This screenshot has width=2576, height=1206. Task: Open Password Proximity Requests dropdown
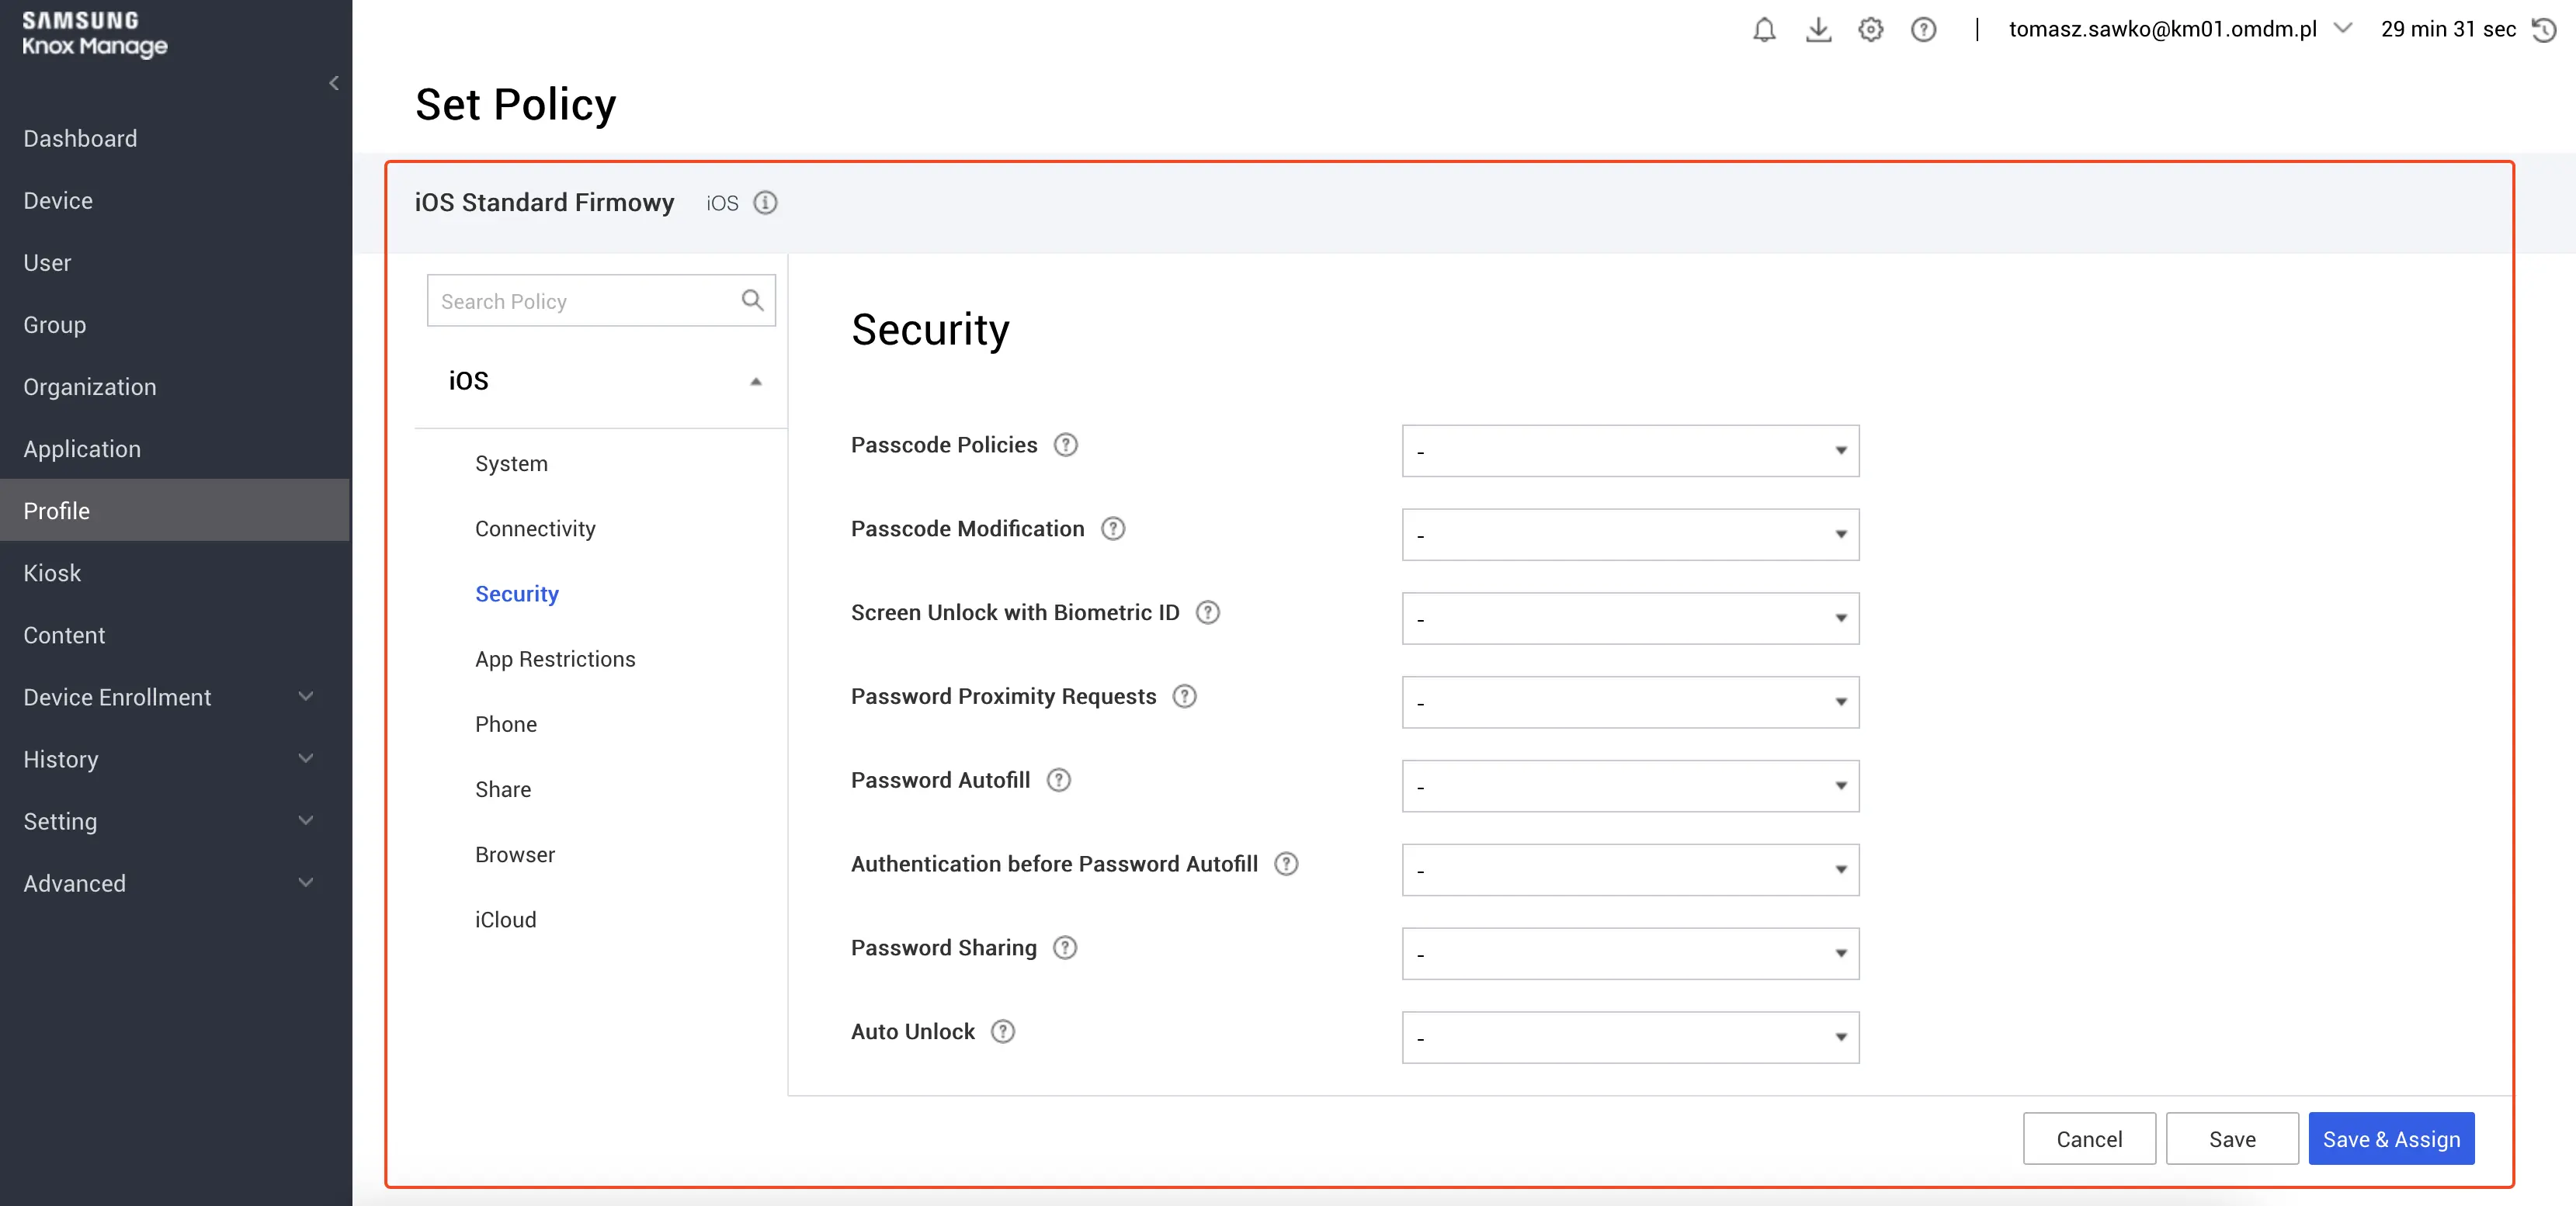[1630, 703]
